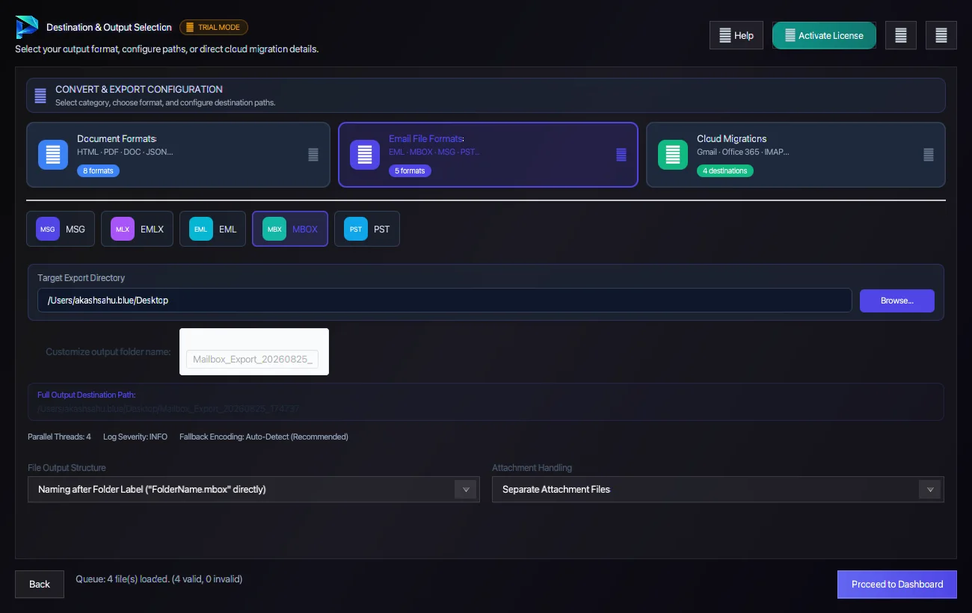Click the Convert & Export Configuration section icon
This screenshot has width=972, height=613.
coord(40,96)
